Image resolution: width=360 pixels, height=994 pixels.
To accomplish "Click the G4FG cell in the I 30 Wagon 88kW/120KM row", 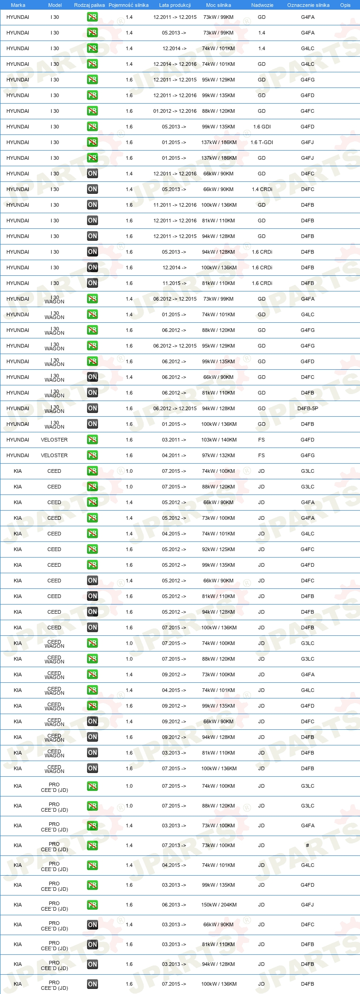I will pos(308,330).
